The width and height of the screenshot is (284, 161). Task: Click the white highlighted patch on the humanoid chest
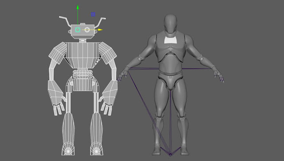170,40
